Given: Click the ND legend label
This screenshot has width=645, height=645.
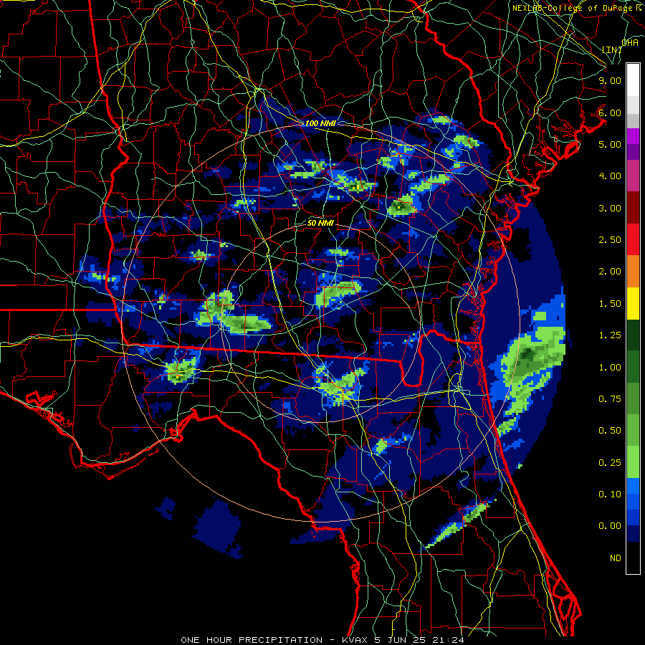Looking at the screenshot, I should click(x=616, y=558).
